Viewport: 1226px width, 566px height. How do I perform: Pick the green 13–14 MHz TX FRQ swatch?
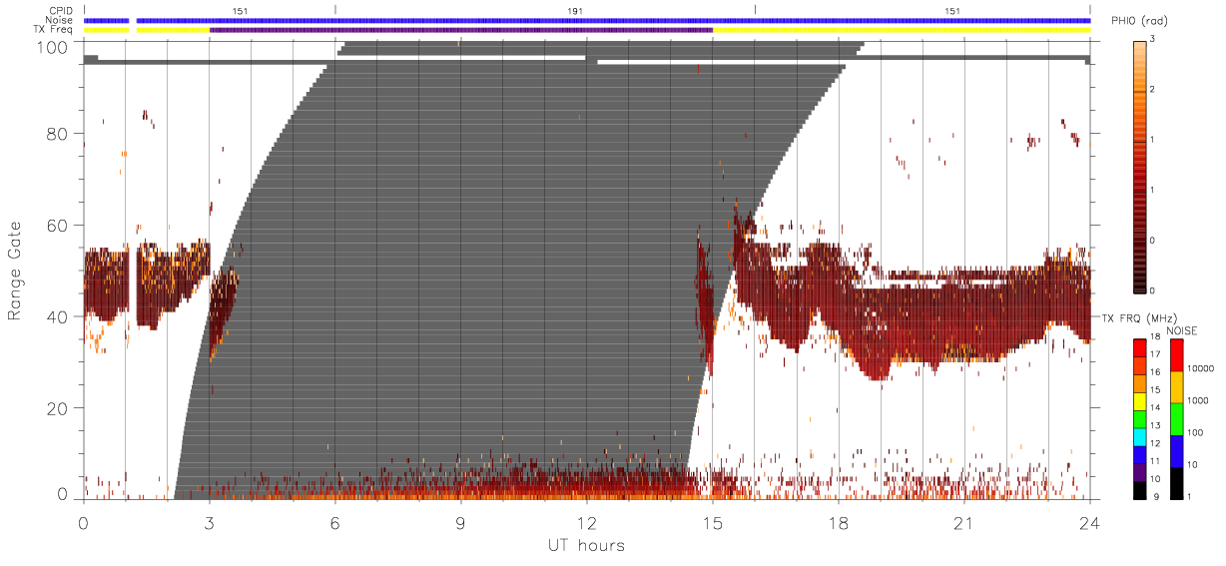pos(1140,419)
